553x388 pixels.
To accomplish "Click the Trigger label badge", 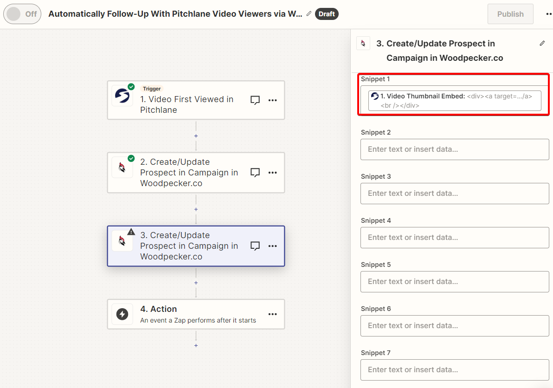I will pyautogui.click(x=152, y=89).
